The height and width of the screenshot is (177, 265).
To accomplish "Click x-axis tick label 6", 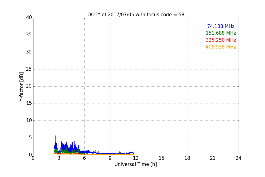I will tap(84, 158).
